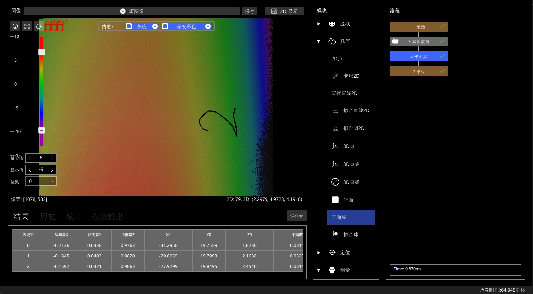Screen dimensions: 533x294
Task: Collapse the measurement (测量) module group
Action: [319, 270]
